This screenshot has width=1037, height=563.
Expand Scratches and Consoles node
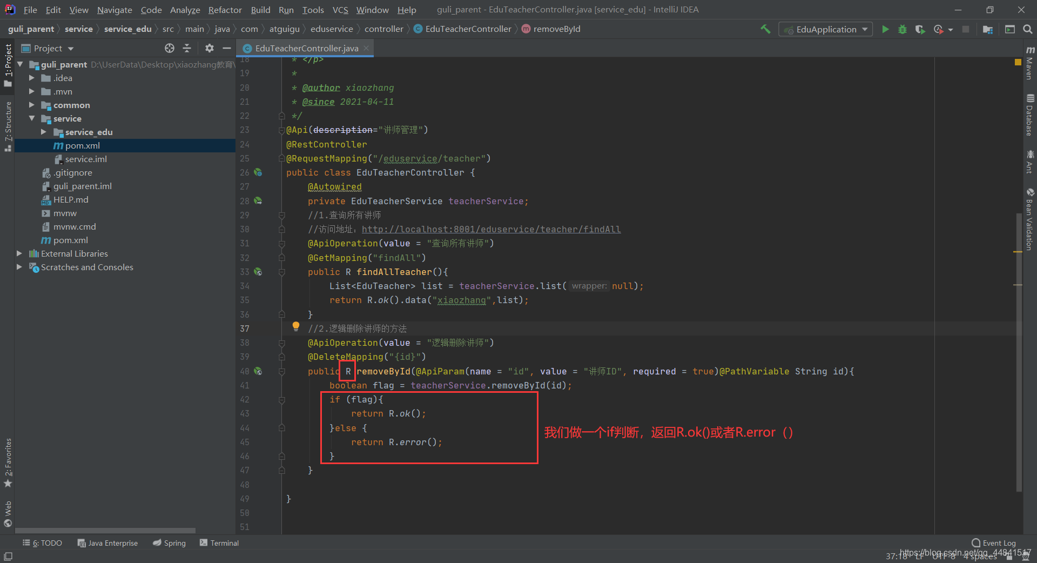pos(19,267)
